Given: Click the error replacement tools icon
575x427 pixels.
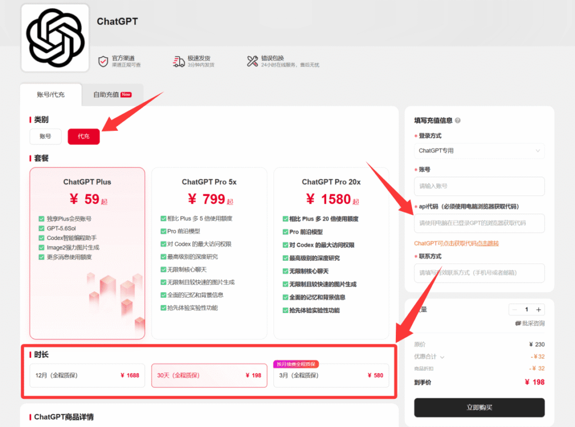Looking at the screenshot, I should point(252,61).
